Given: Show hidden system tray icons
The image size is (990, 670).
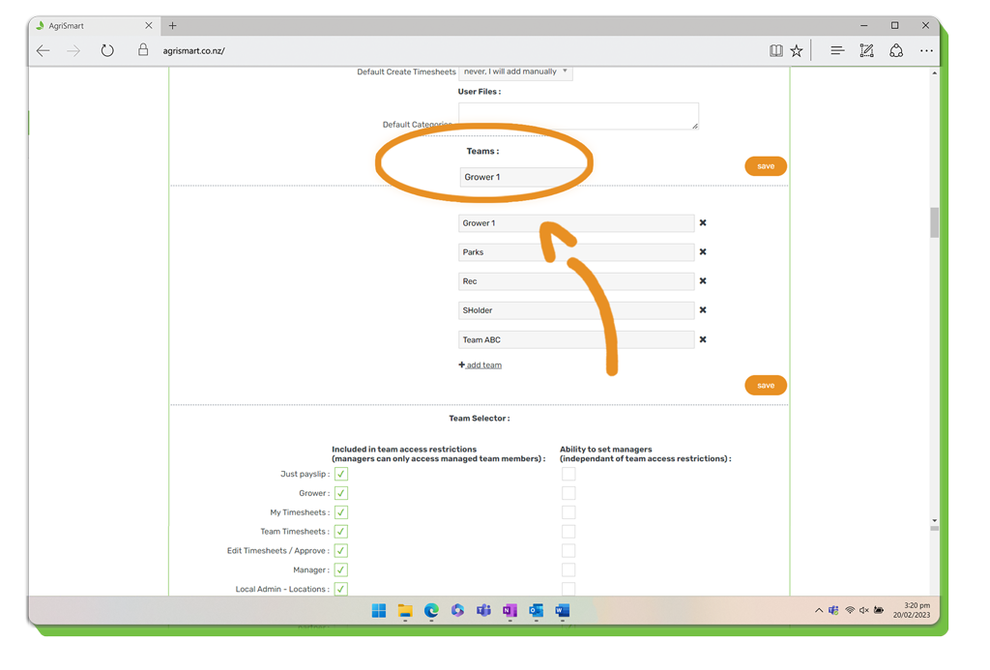Looking at the screenshot, I should point(818,611).
